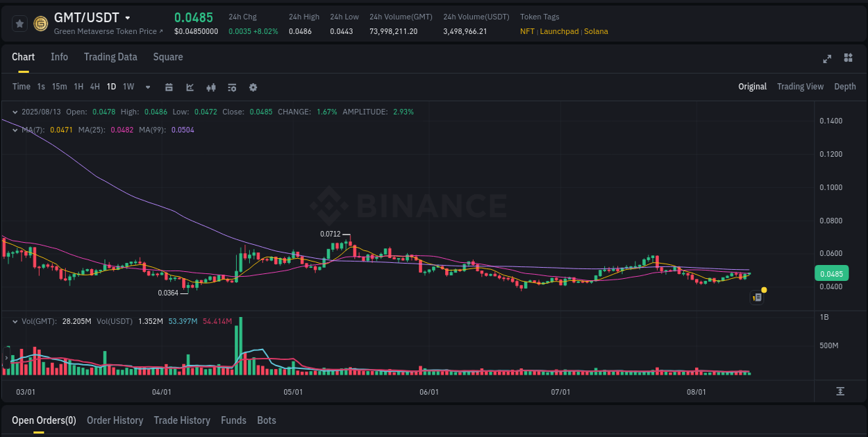The image size is (868, 437).
Task: Switch chart mode to Trading View
Action: click(800, 87)
